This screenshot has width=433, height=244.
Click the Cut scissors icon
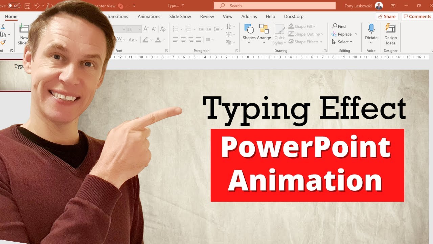coord(3,26)
